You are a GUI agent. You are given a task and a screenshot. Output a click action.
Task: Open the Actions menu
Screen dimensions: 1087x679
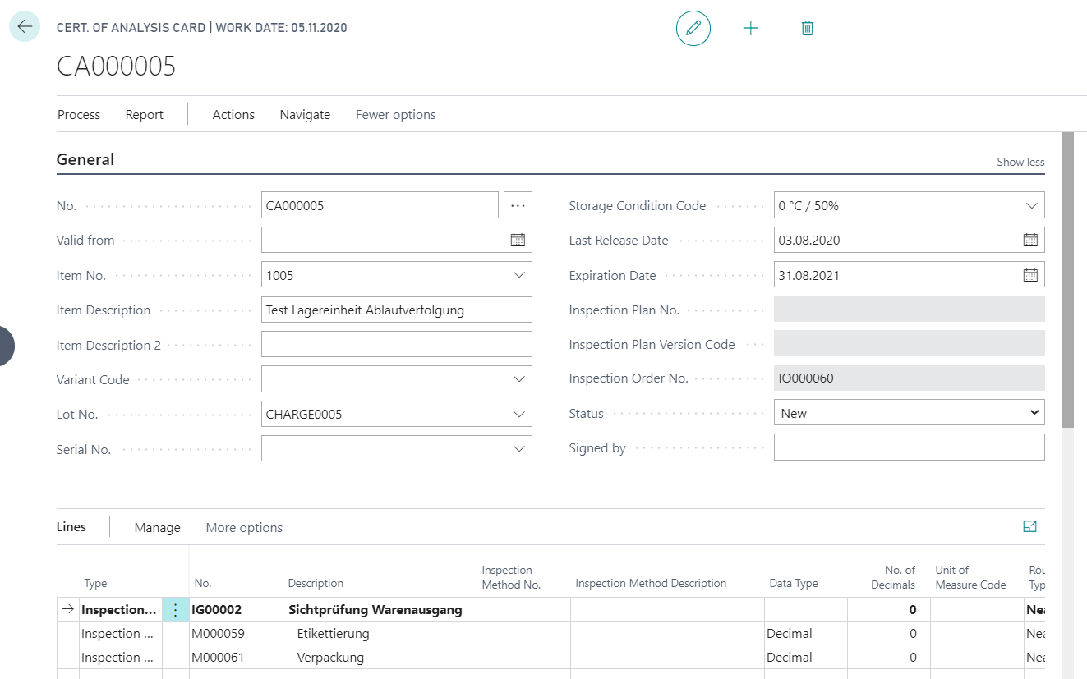point(233,115)
